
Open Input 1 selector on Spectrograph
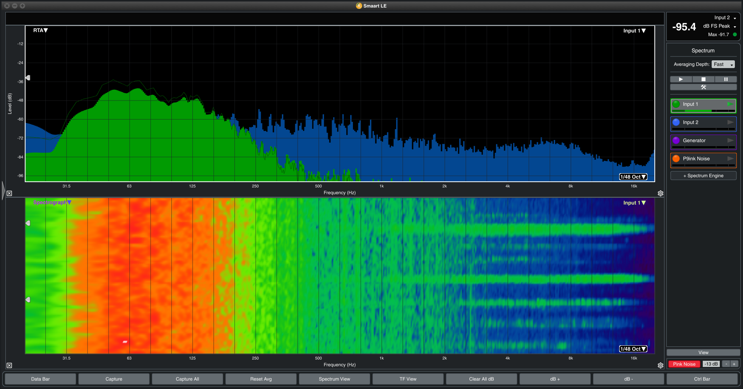pos(634,203)
